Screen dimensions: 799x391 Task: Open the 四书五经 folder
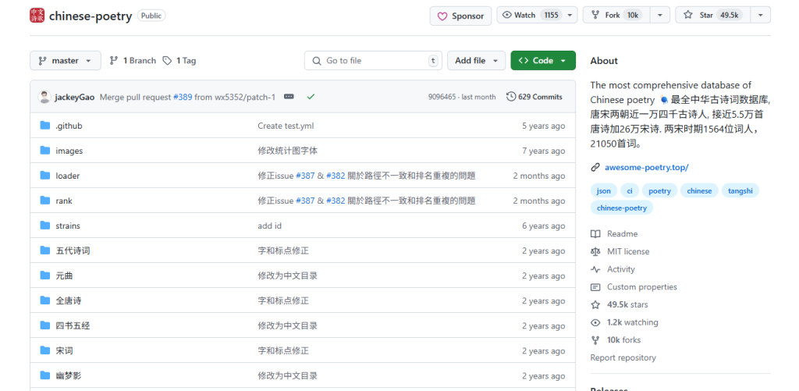click(x=73, y=325)
